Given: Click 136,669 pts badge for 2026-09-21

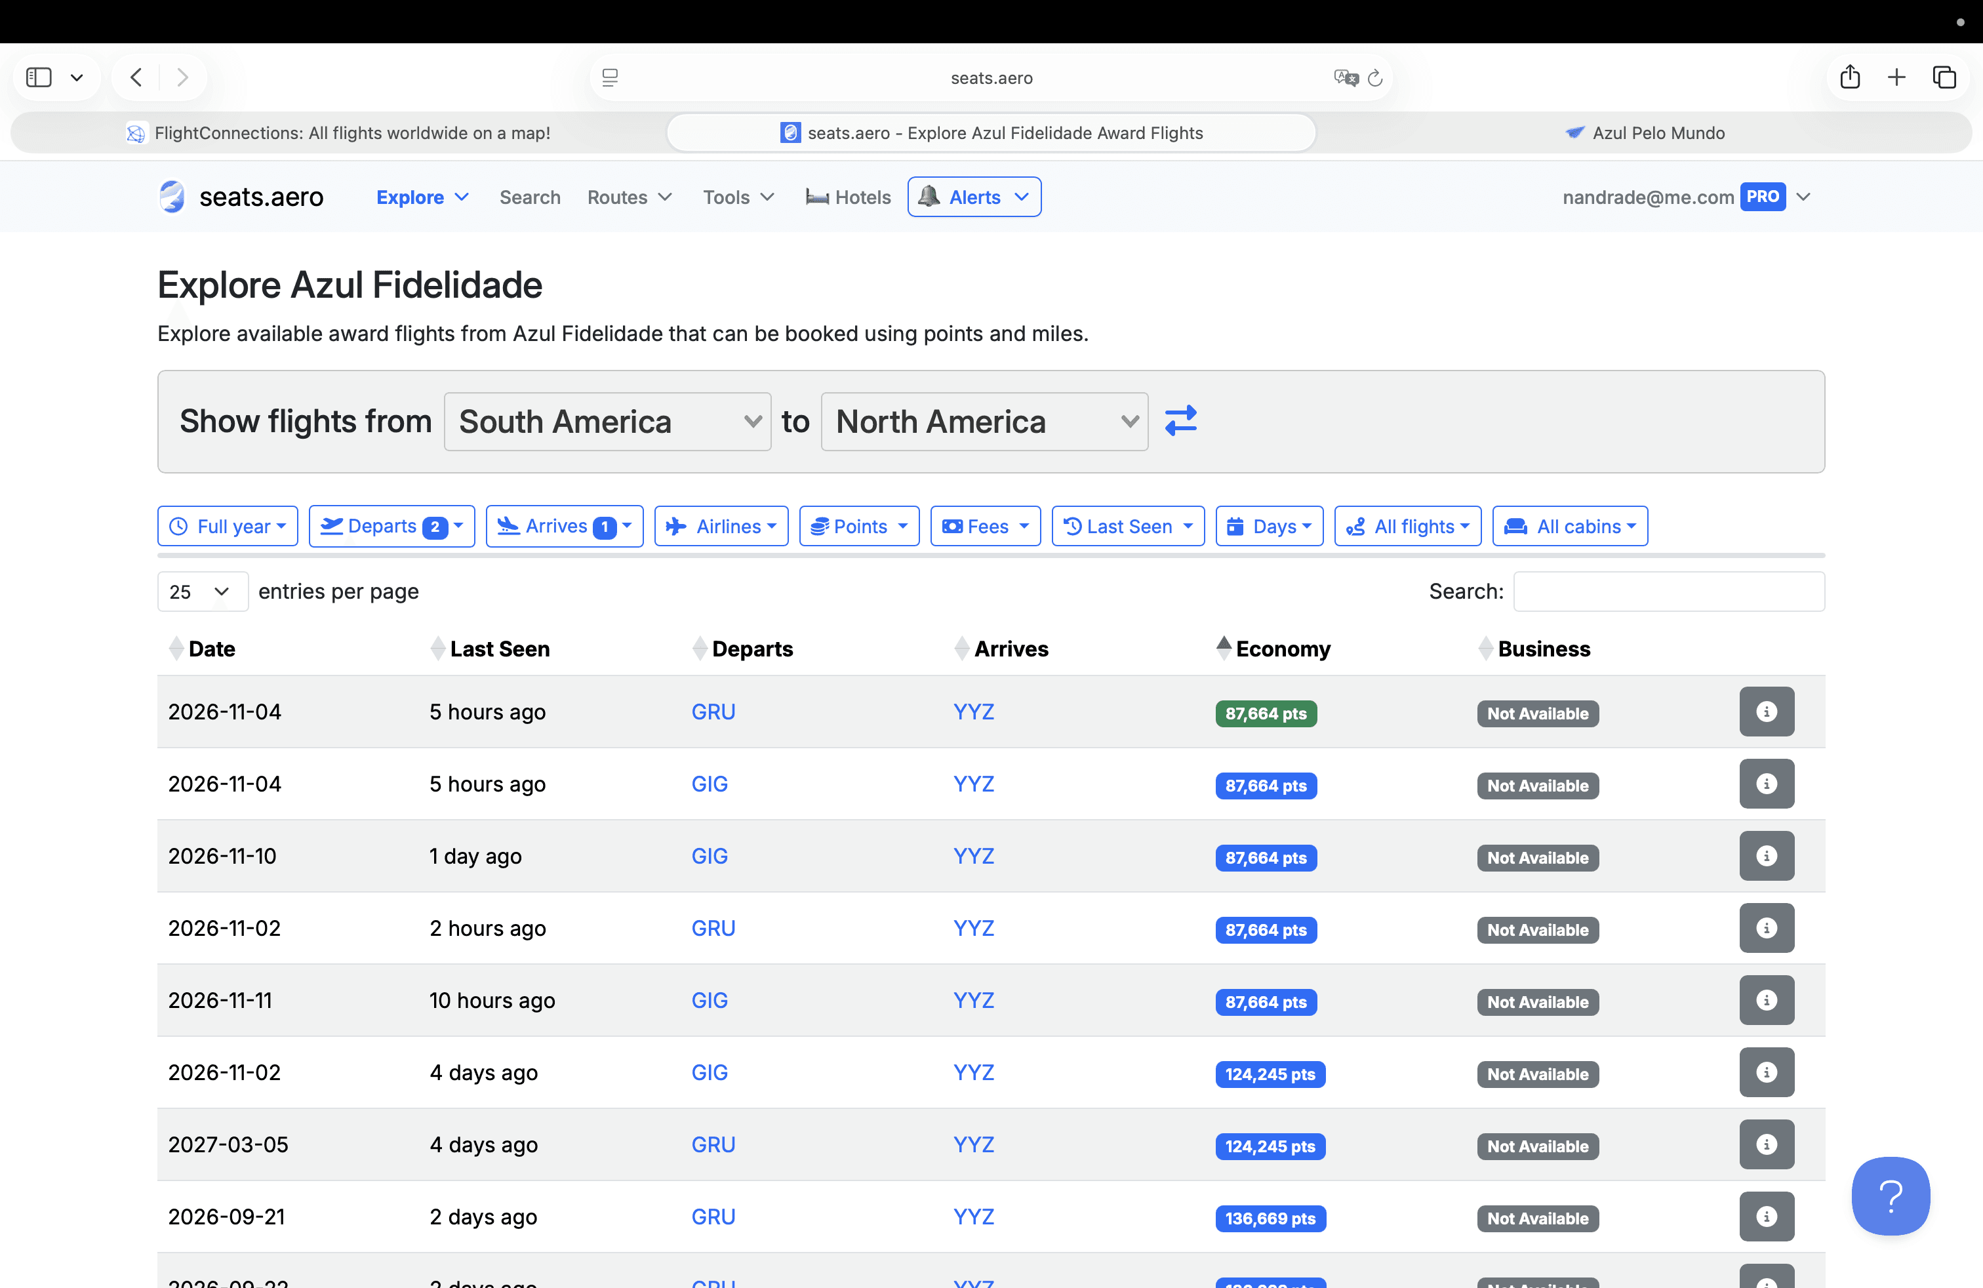Looking at the screenshot, I should (x=1270, y=1218).
